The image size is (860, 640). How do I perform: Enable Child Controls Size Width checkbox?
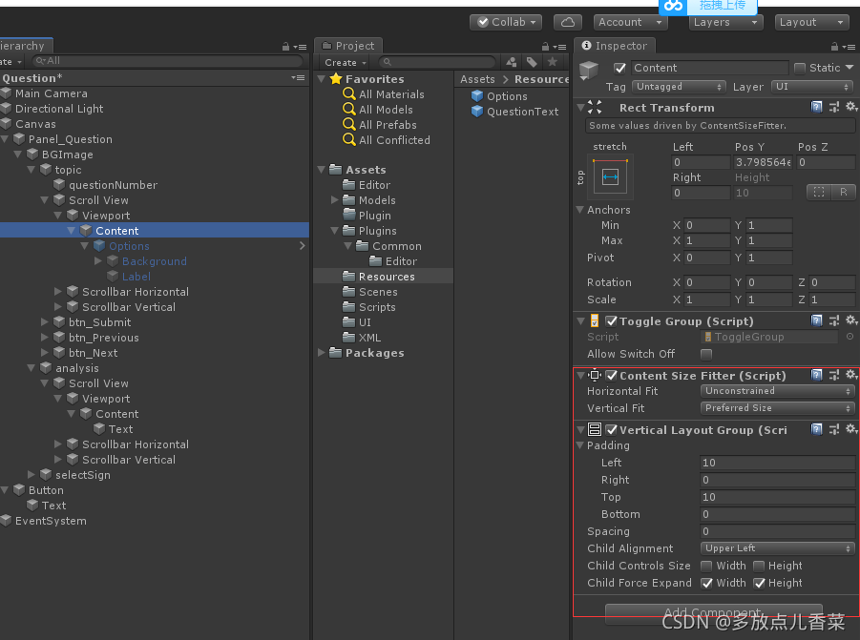click(706, 566)
